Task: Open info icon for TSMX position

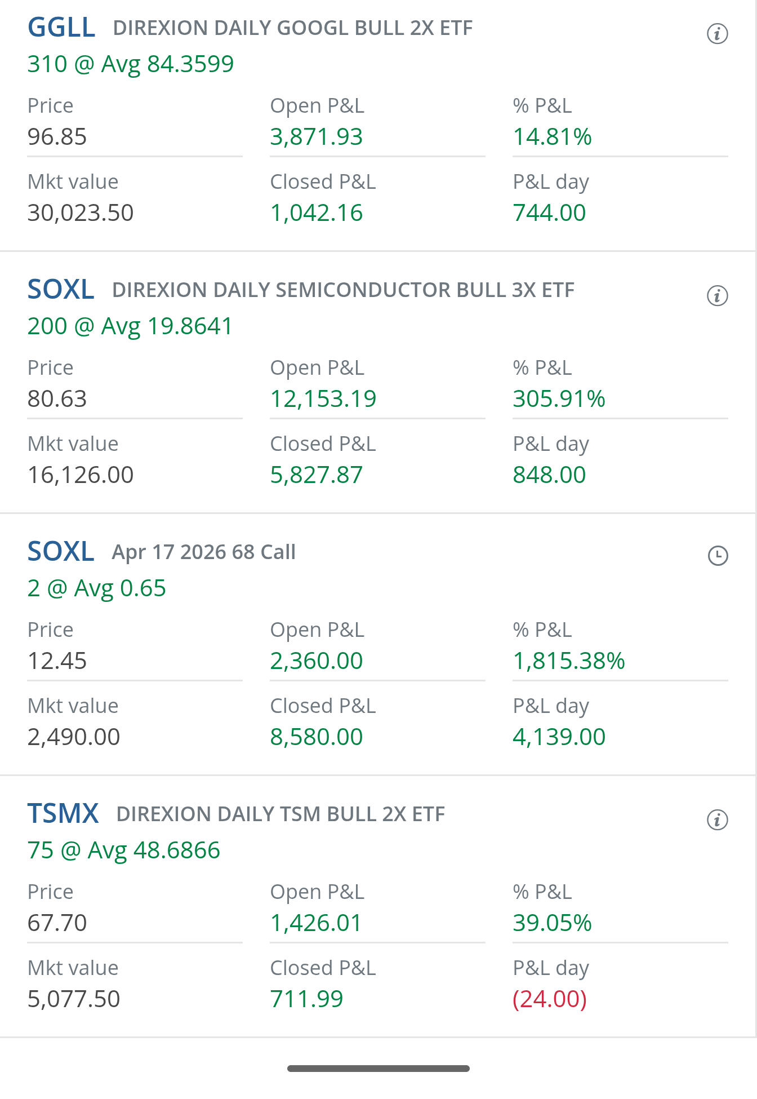Action: pyautogui.click(x=717, y=820)
